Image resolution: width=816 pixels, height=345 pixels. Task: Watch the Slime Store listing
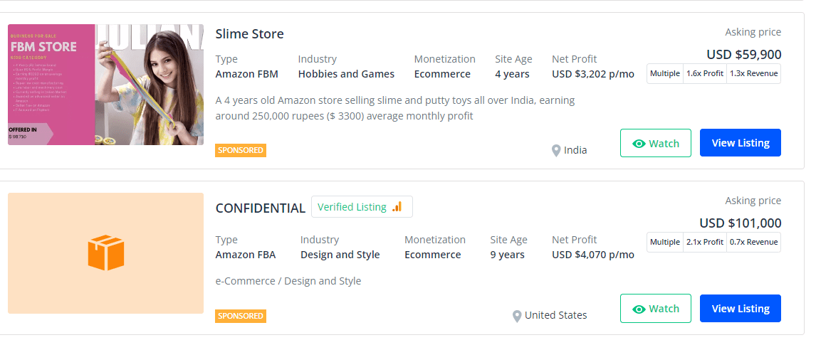tap(655, 143)
